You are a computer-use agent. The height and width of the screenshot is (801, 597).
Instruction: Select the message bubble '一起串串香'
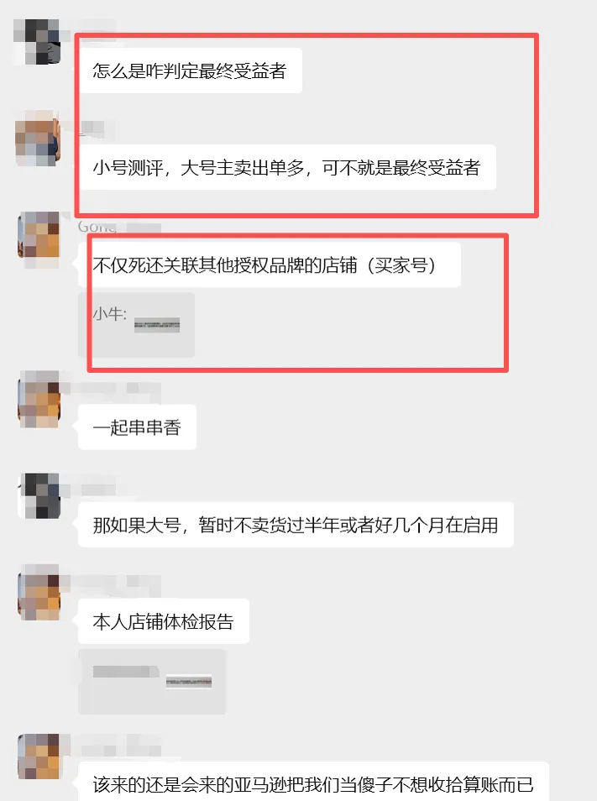(137, 427)
